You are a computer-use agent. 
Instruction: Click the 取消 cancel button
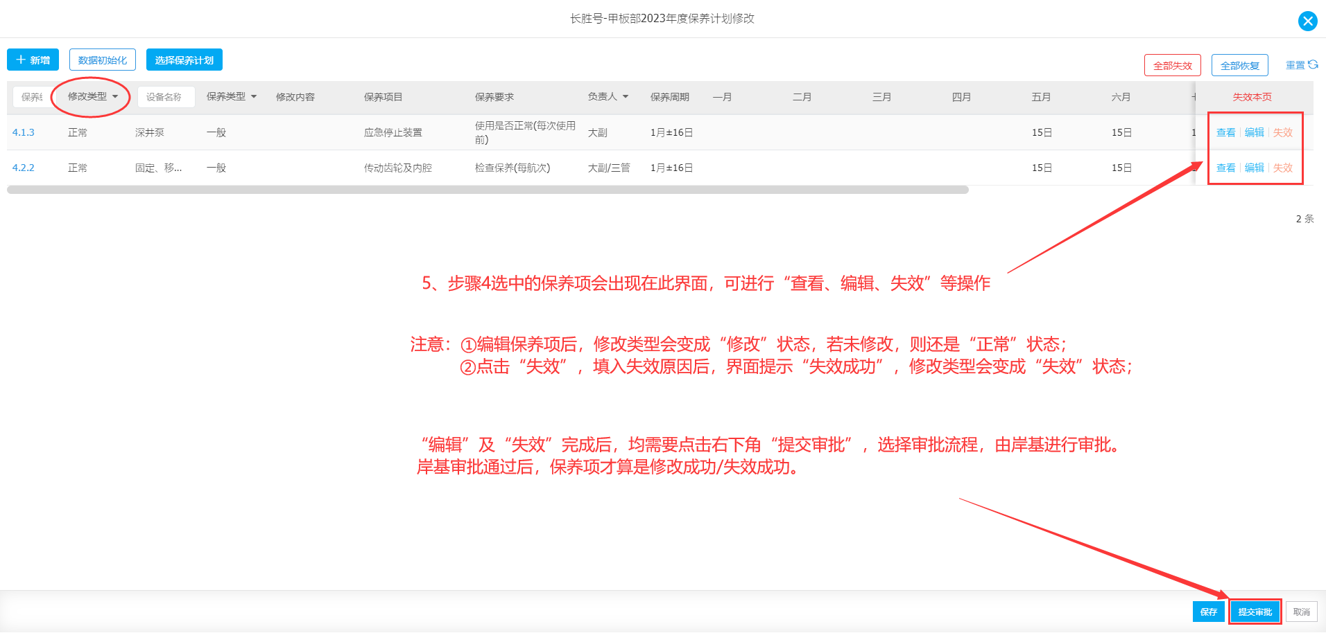[1301, 612]
